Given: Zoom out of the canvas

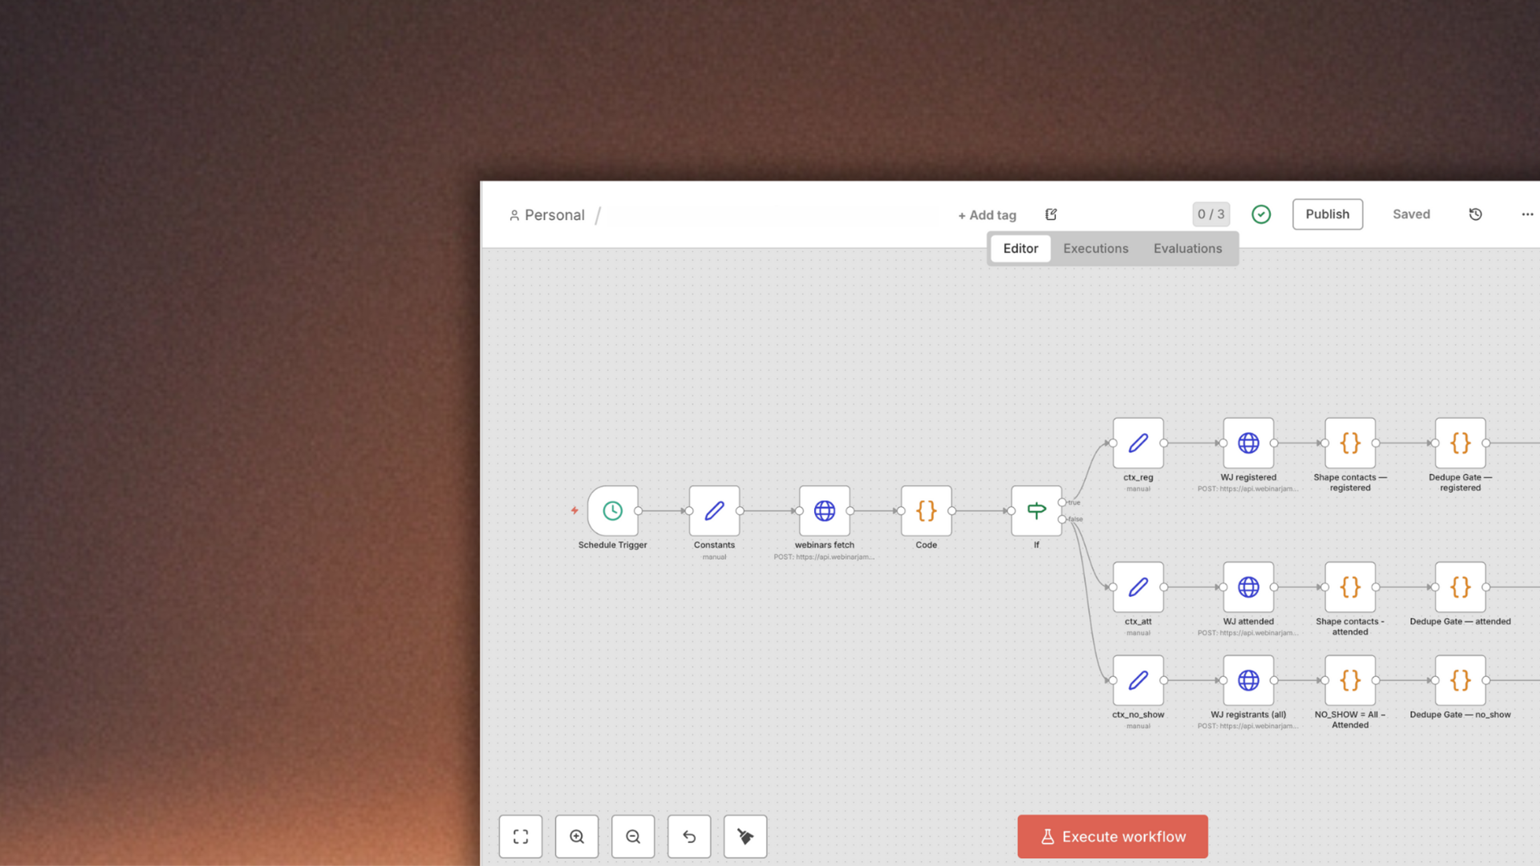Looking at the screenshot, I should pos(632,836).
